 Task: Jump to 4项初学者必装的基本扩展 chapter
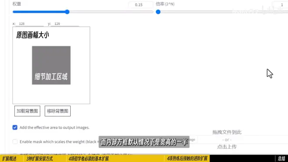coord(89,159)
